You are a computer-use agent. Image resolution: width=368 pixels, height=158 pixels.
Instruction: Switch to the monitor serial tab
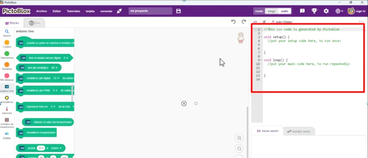coord(299,131)
